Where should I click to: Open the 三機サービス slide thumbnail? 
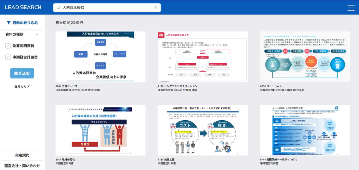coord(100,57)
